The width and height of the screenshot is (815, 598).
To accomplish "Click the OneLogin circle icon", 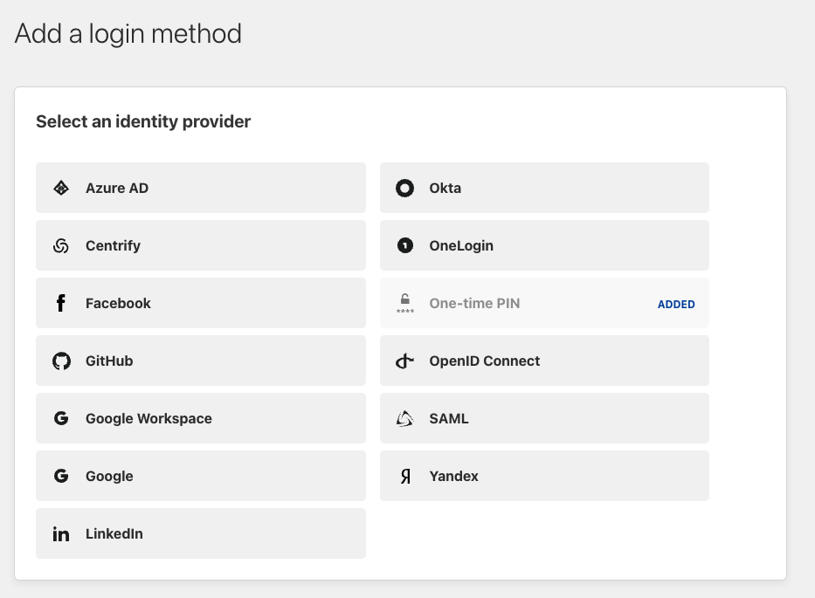I will pyautogui.click(x=404, y=245).
